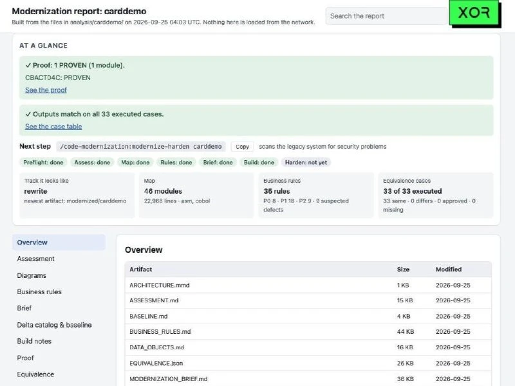The width and height of the screenshot is (515, 386).
Task: Focus the Search the report field
Action: [387, 16]
